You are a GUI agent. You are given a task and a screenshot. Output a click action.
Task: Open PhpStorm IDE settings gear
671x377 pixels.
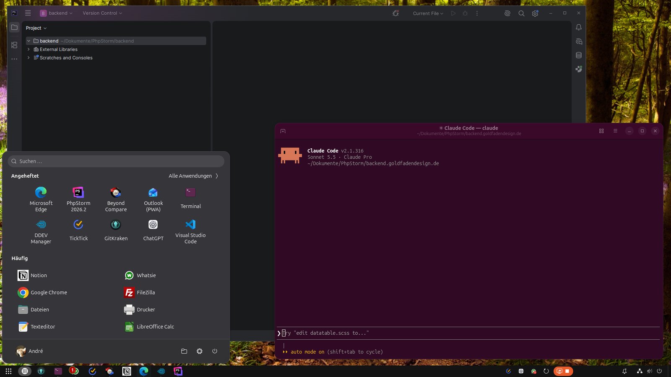pos(535,13)
